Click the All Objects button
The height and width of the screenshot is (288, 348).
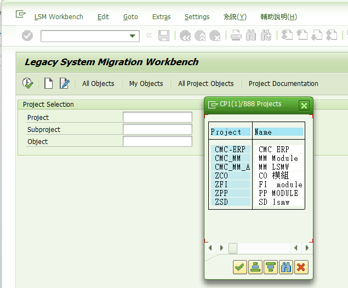98,84
